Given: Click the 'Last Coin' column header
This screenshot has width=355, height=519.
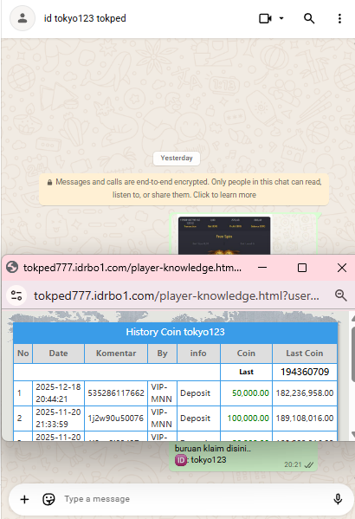Looking at the screenshot, I should 305,354.
